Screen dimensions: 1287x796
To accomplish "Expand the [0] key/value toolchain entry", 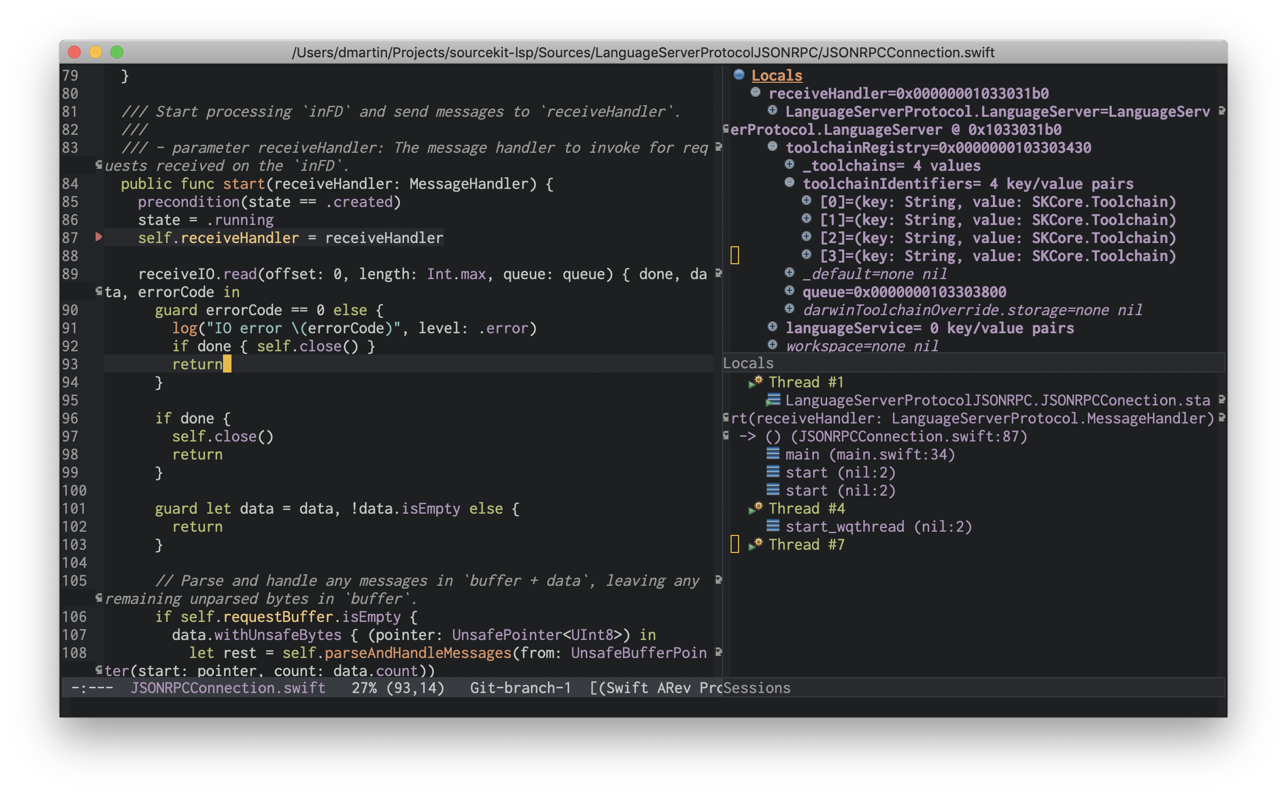I will click(x=806, y=201).
